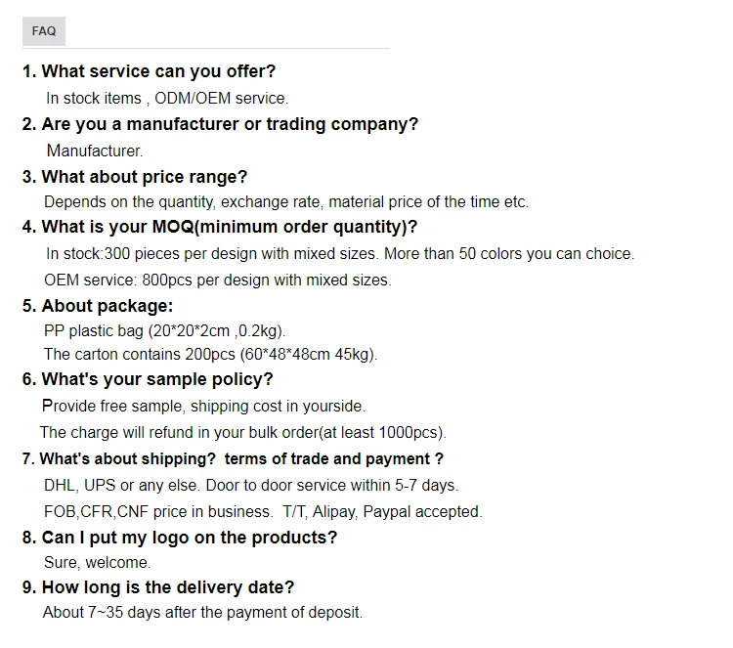Screen dimensions: 733x648
Task: Click the "DHL, UPS or any else" line
Action: click(x=251, y=485)
